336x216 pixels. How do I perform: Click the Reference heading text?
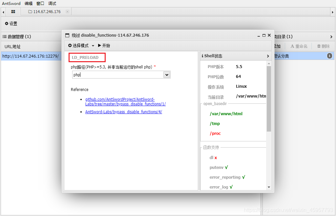(x=79, y=90)
